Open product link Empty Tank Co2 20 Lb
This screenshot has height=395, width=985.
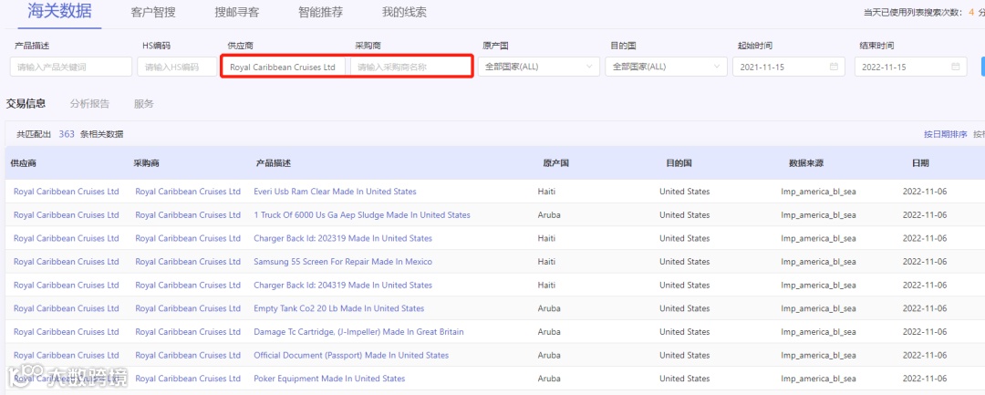(338, 308)
